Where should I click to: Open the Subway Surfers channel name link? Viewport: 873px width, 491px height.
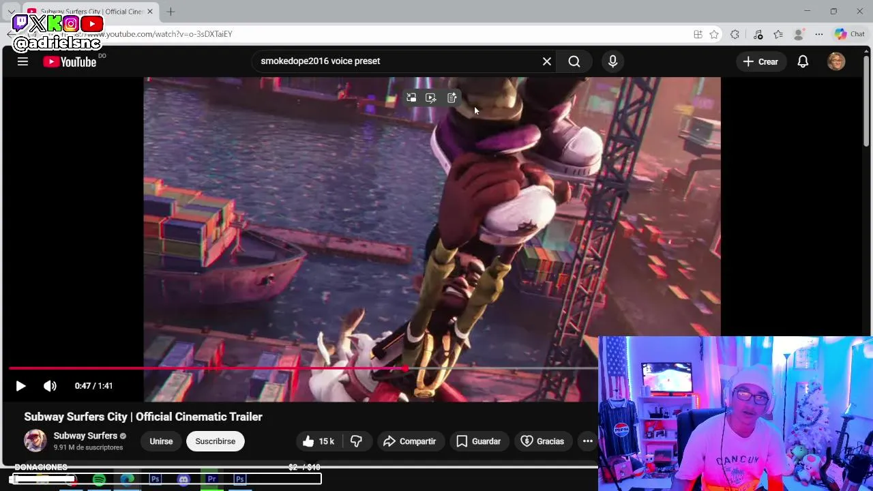coord(85,436)
